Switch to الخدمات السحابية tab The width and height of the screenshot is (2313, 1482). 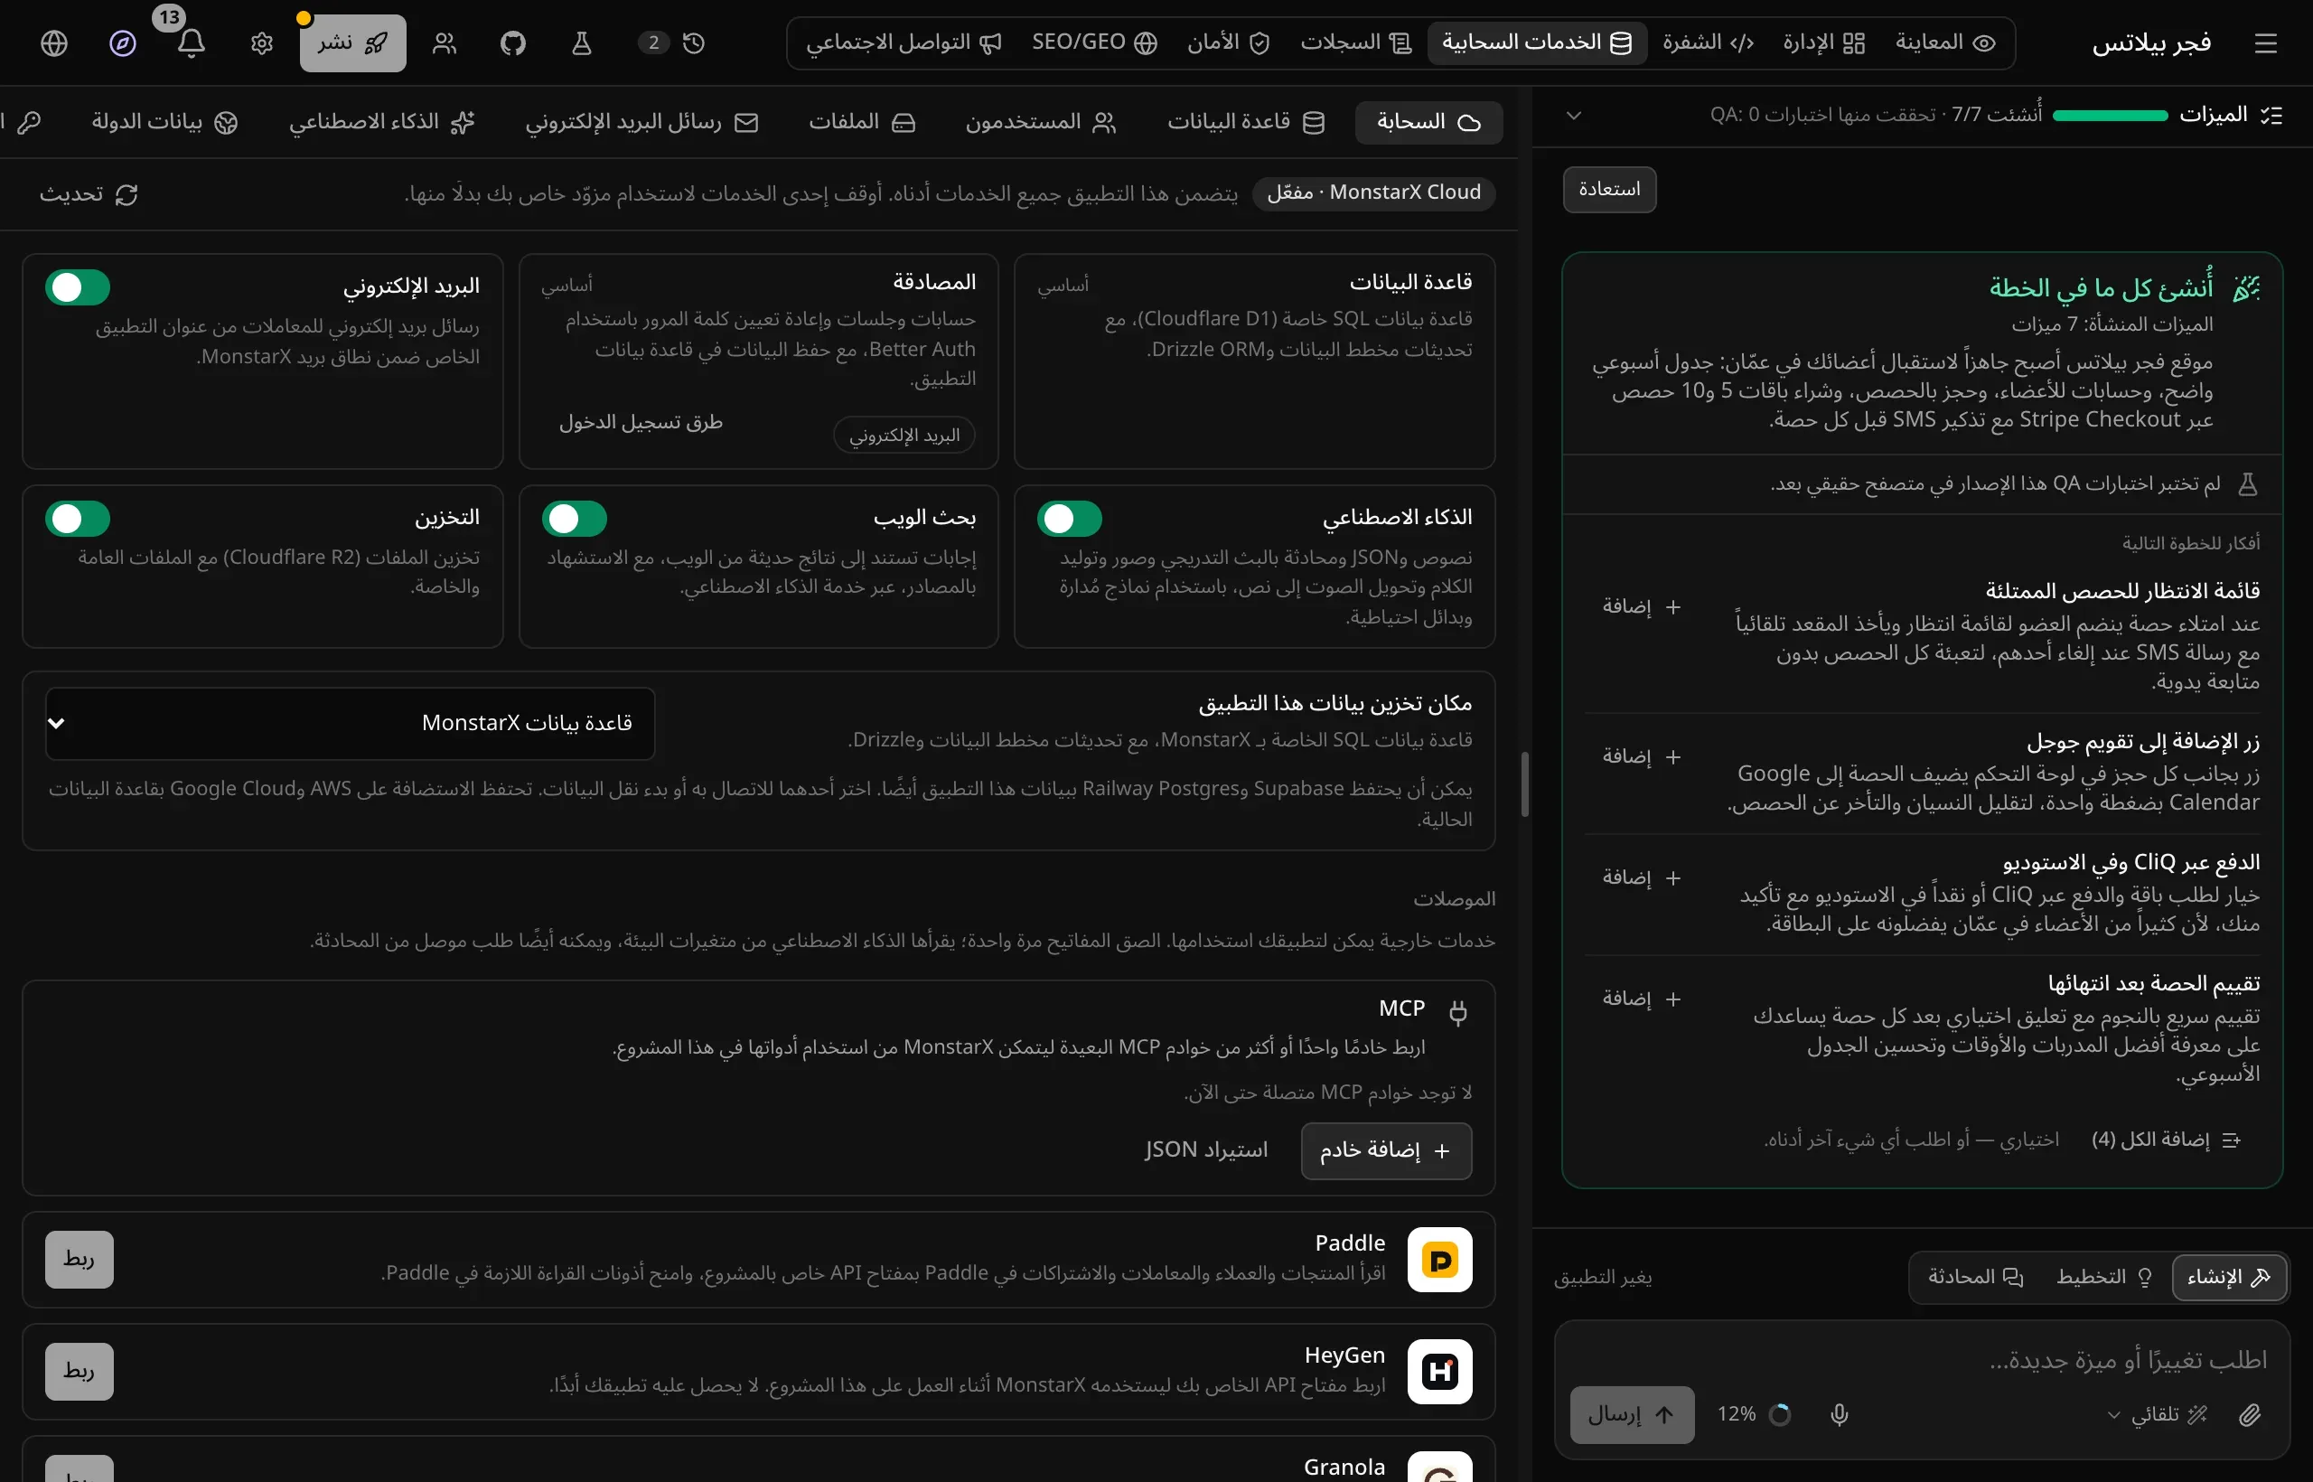(1537, 43)
